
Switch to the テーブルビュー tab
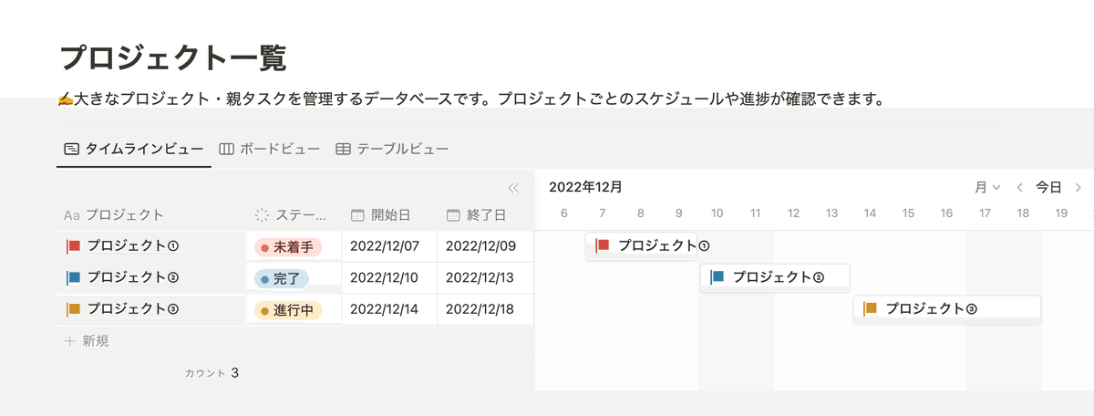tap(392, 149)
